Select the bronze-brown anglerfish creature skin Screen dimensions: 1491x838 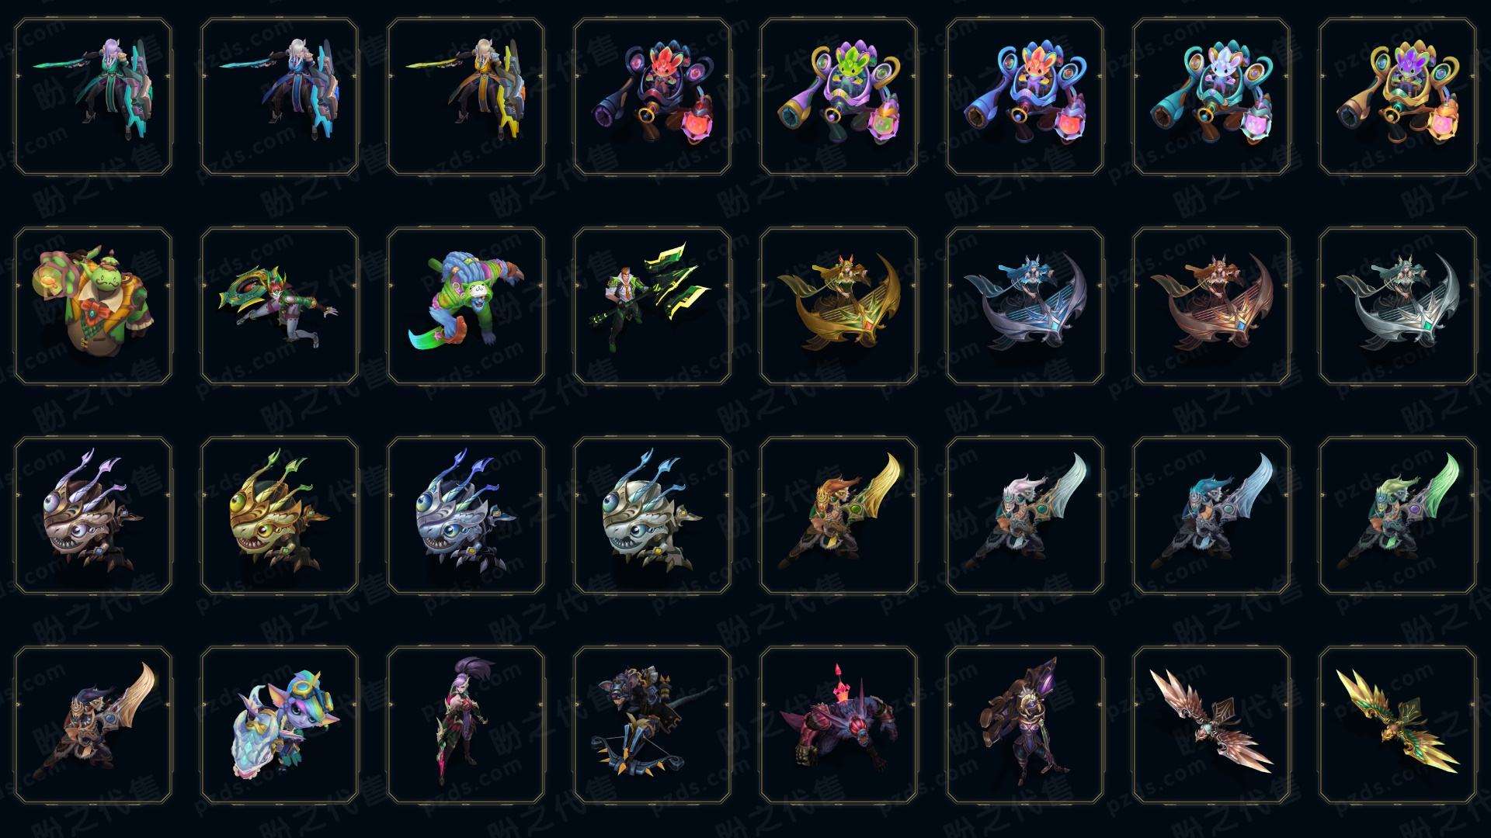coord(93,515)
